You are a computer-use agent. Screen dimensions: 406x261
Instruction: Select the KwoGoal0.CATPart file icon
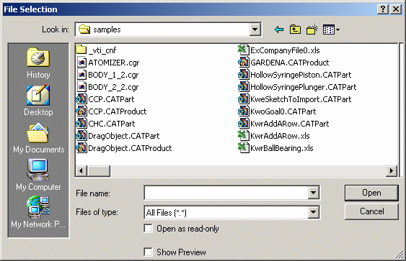coord(243,111)
